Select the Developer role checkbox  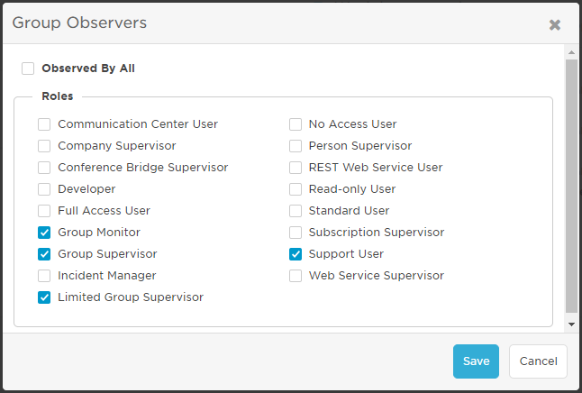[x=44, y=189]
